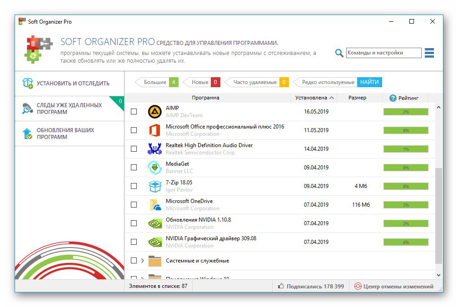Viewport: 458px width, 307px height.
Task: Select the Новые filter tag
Action: click(201, 82)
